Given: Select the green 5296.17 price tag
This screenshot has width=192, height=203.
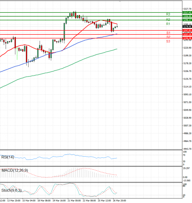Looking at the screenshot, I should (x=187, y=20).
